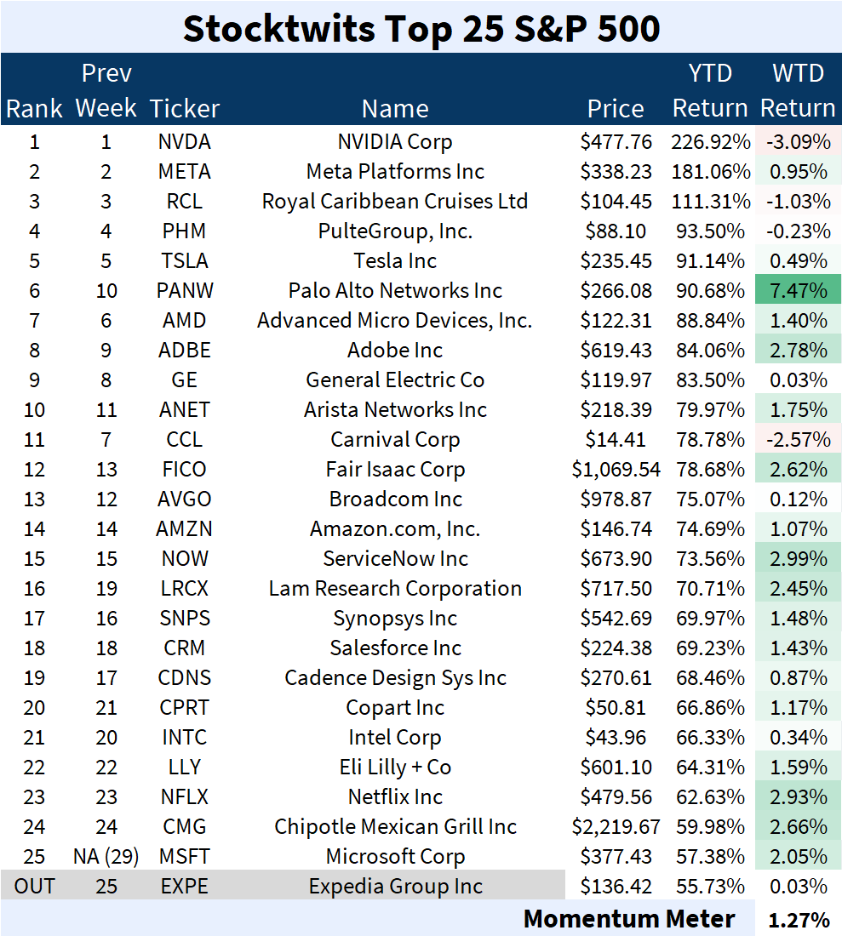842x936 pixels.
Task: Select the Fair Isaac Corp price $1,069.54
Action: coord(616,469)
